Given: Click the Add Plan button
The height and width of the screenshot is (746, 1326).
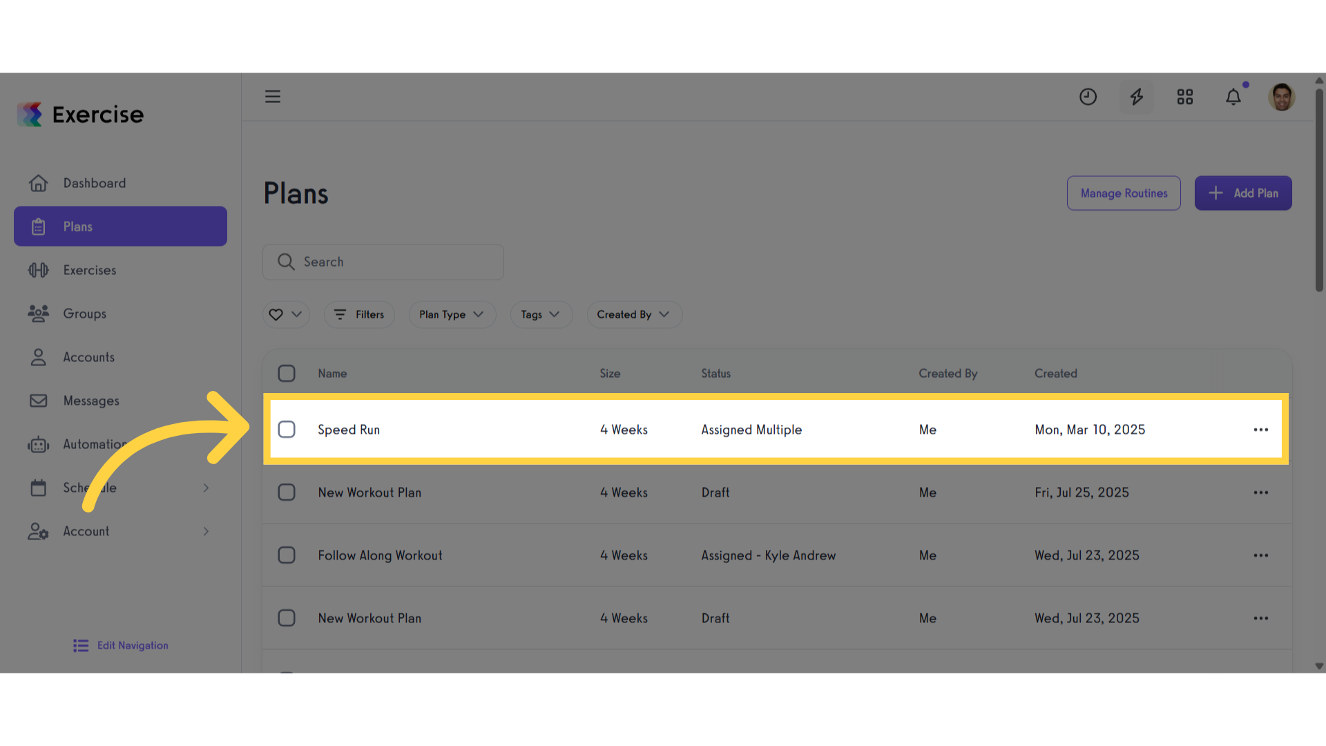Looking at the screenshot, I should pos(1243,193).
